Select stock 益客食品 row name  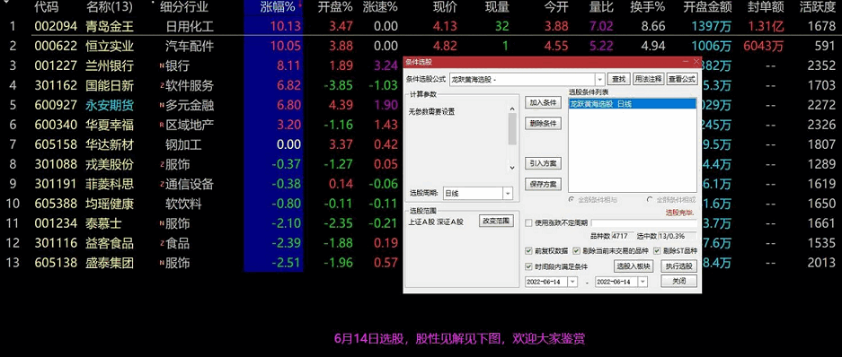(x=110, y=243)
